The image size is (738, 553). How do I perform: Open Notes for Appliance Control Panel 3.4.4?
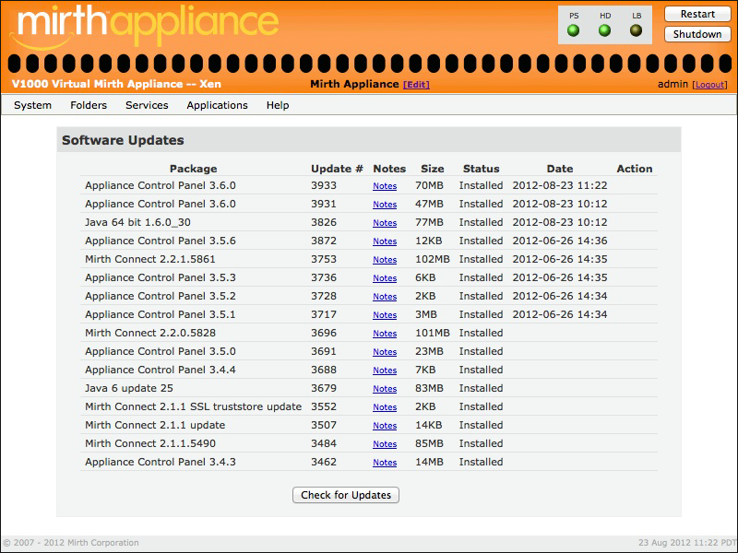tap(385, 371)
